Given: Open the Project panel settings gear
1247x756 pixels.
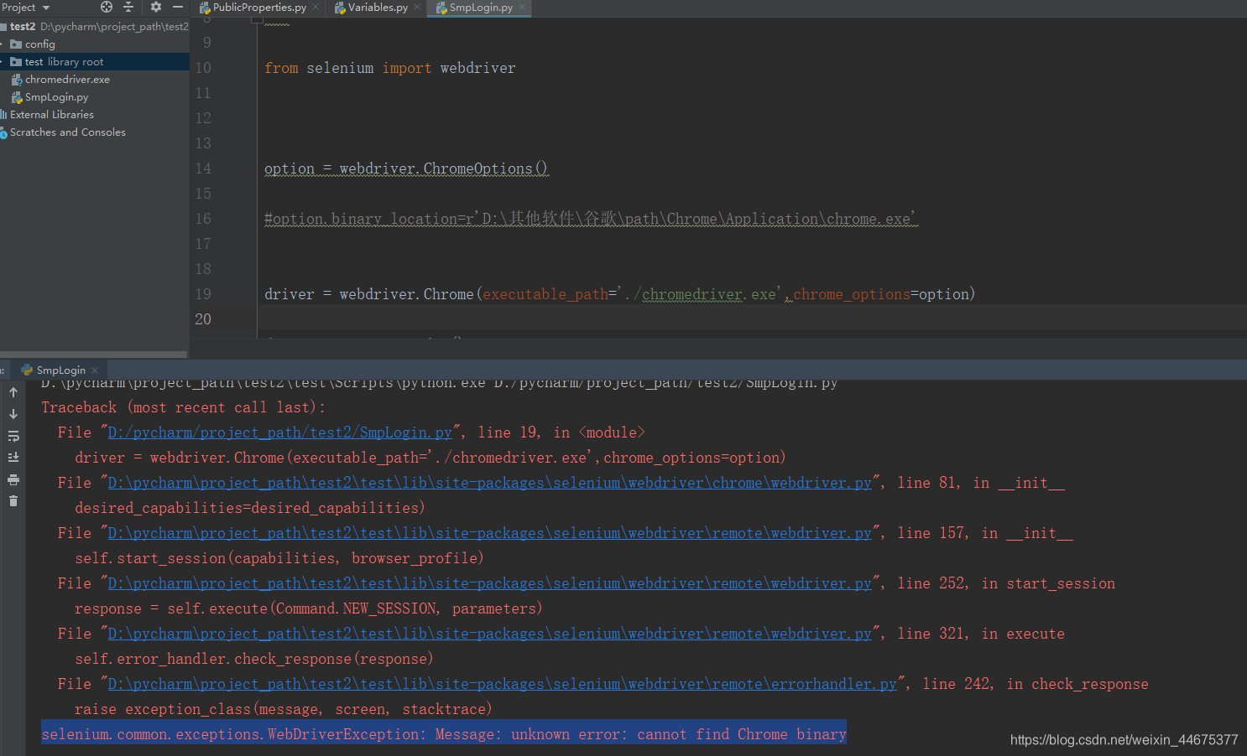Looking at the screenshot, I should (155, 7).
